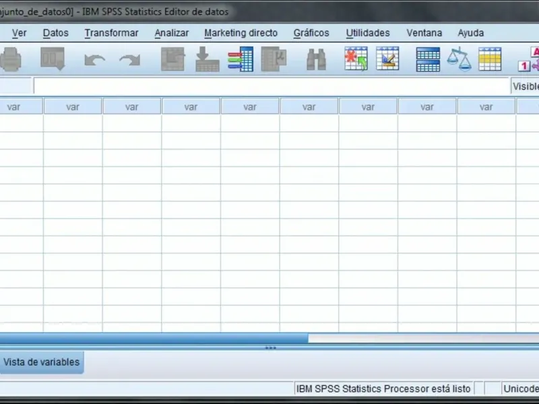539x404 pixels.
Task: Click the Run descriptive statistics icon
Action: point(274,59)
